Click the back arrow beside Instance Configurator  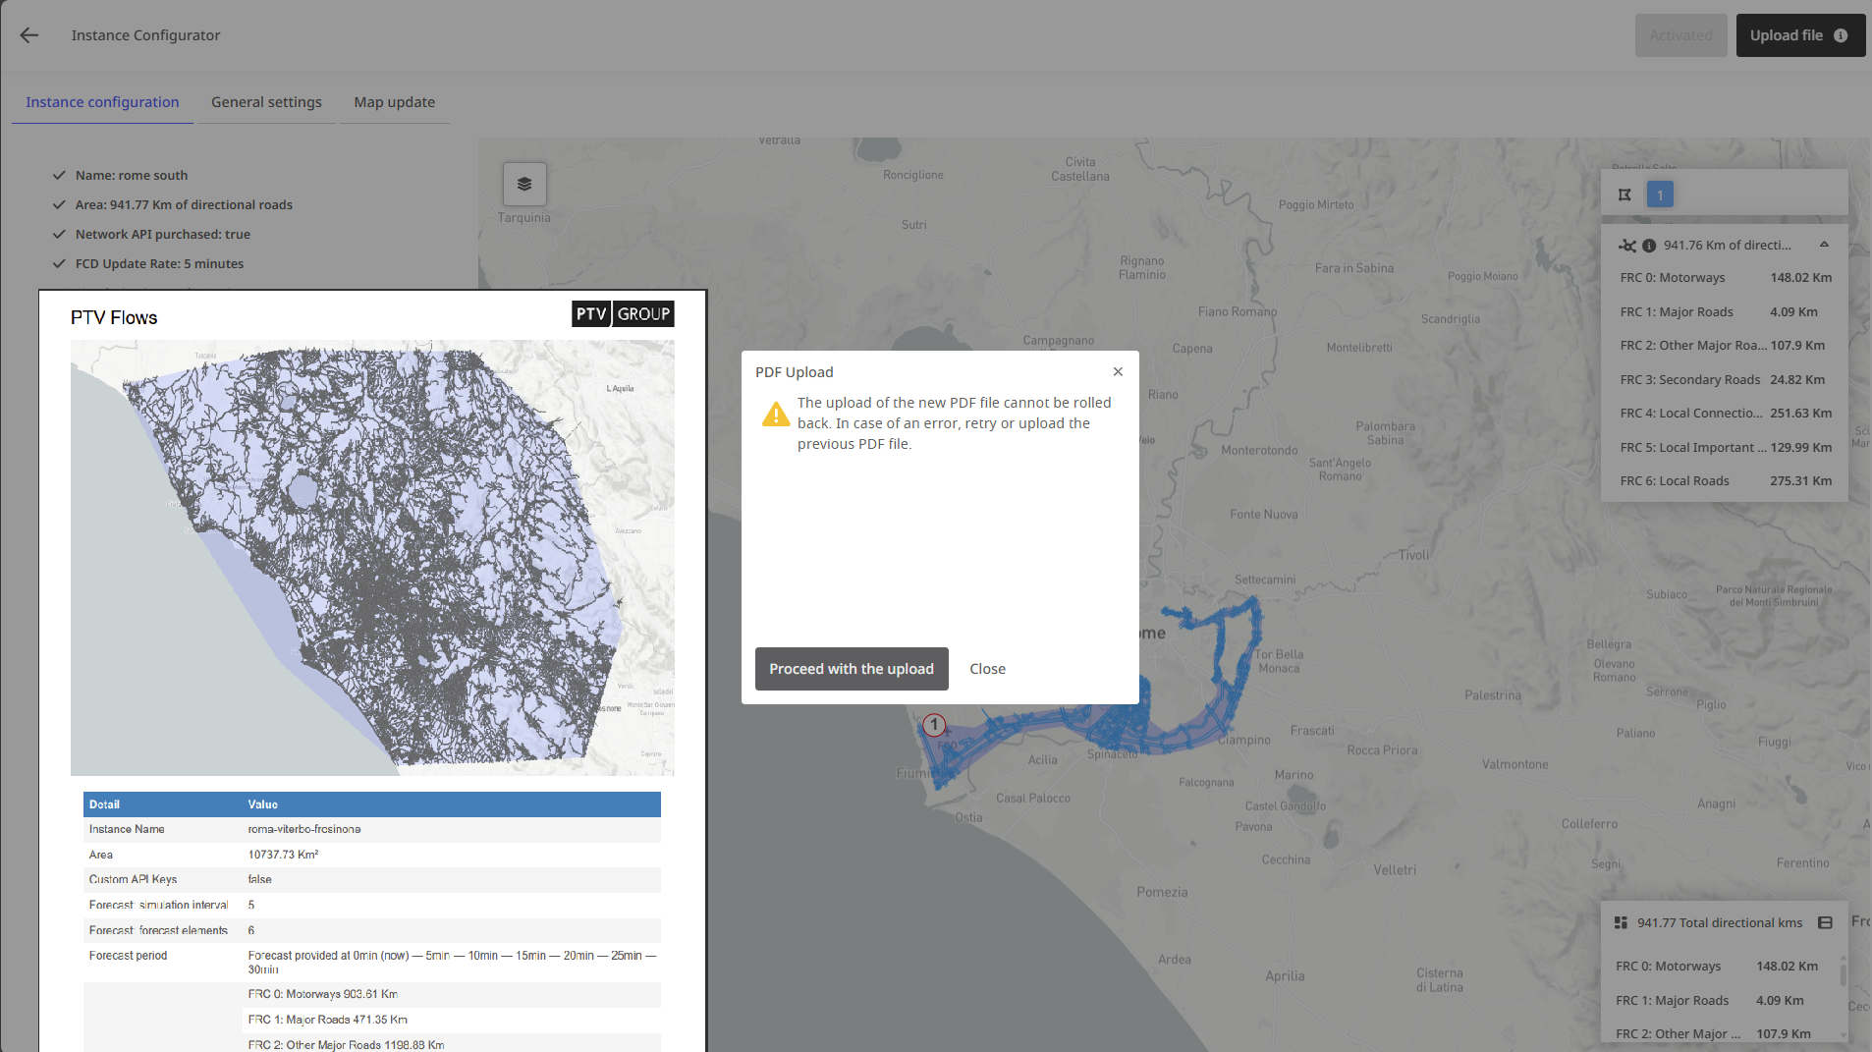coord(29,35)
